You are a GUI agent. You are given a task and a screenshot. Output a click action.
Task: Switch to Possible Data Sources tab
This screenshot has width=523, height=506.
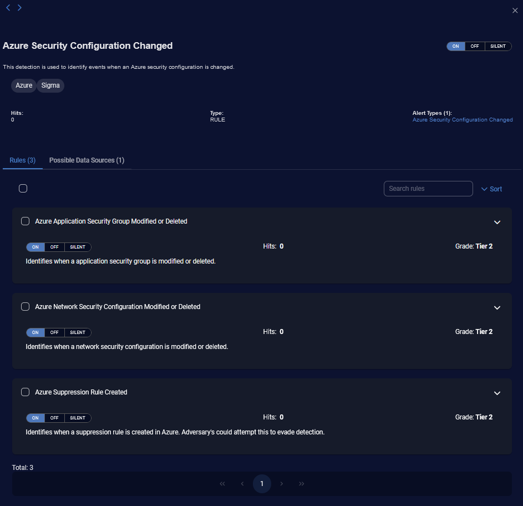[x=87, y=160]
